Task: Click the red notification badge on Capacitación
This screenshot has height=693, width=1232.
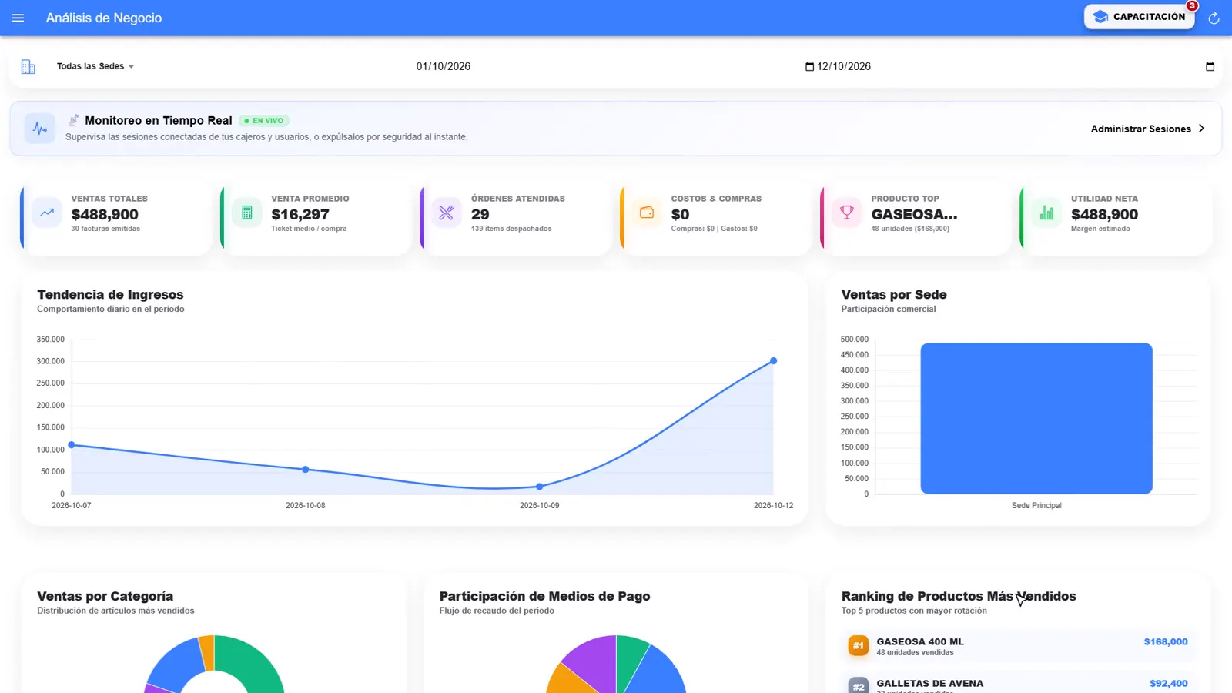Action: pyautogui.click(x=1192, y=6)
